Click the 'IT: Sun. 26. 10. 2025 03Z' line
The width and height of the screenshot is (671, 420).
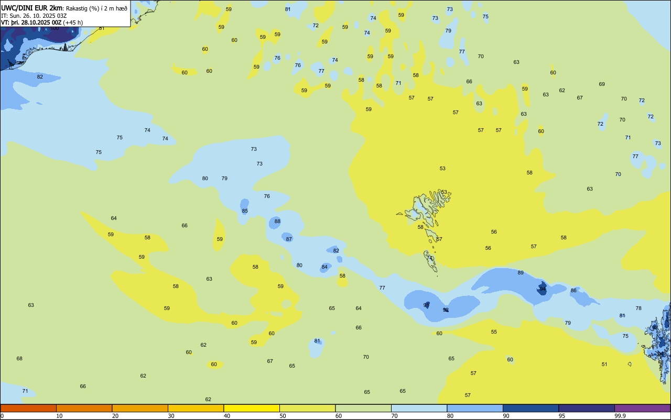click(x=34, y=16)
